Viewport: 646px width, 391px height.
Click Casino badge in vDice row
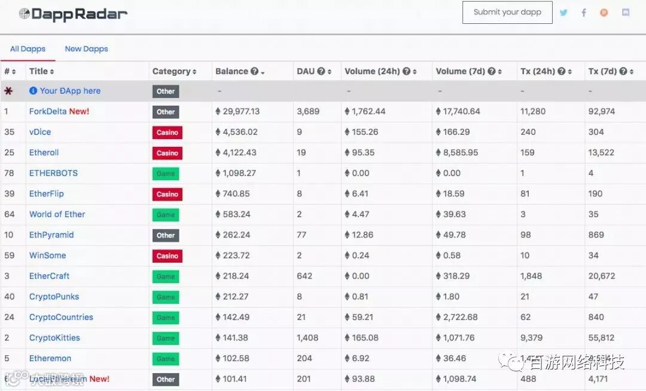point(167,133)
